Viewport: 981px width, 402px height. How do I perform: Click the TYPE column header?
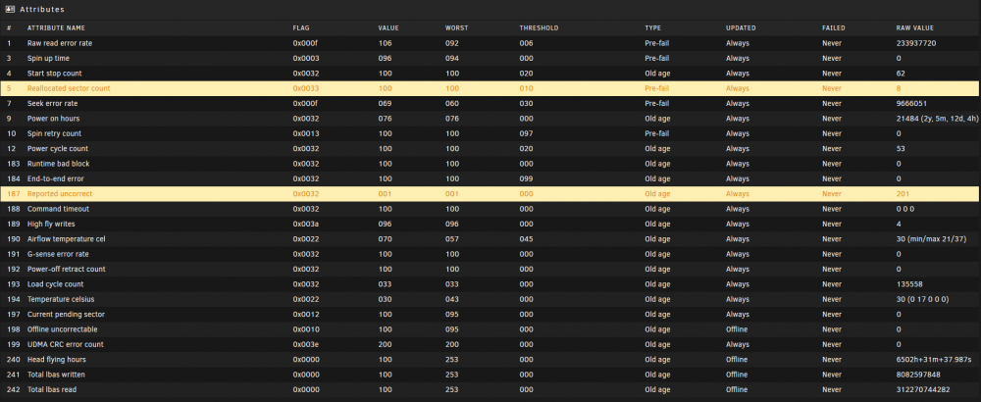(x=652, y=28)
